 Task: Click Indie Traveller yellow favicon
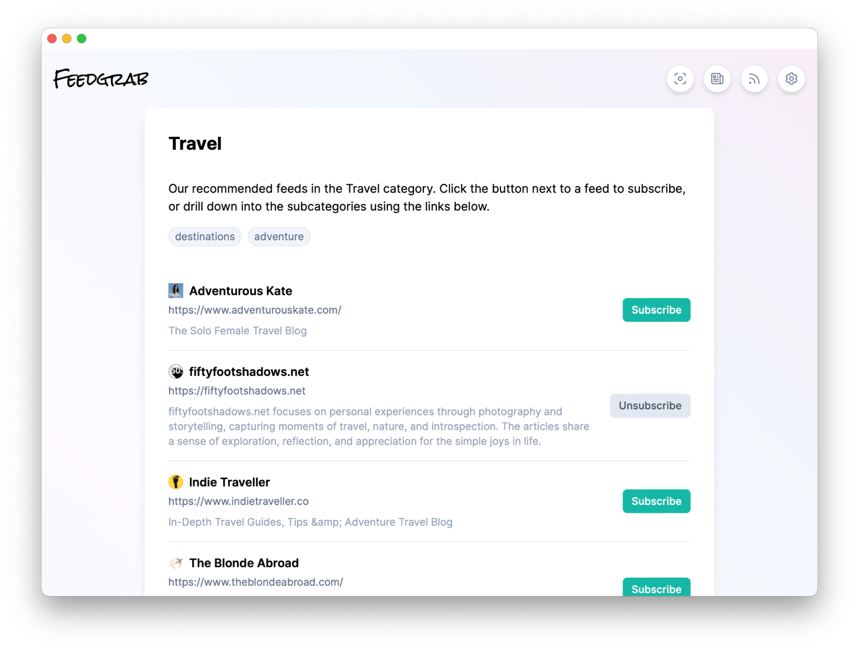[176, 482]
